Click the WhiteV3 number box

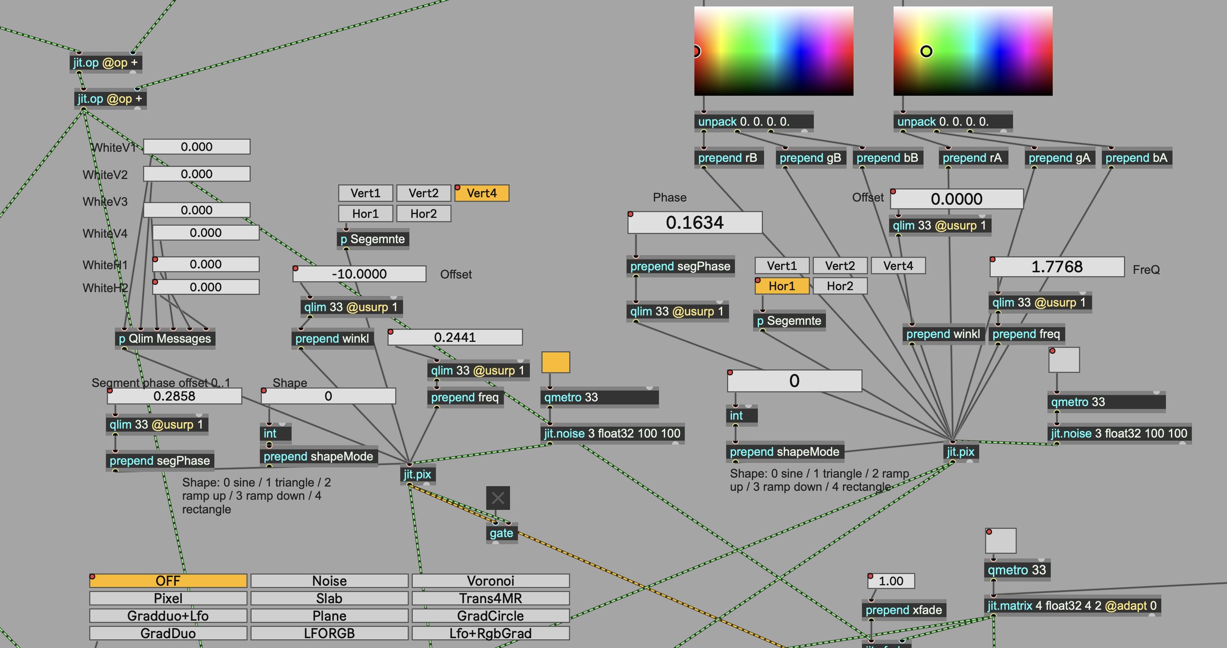coord(196,210)
